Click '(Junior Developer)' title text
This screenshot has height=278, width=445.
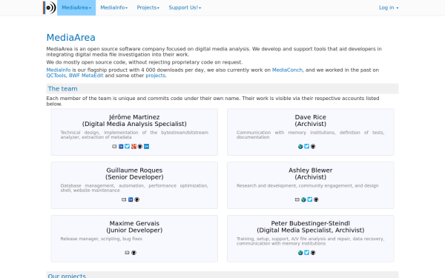click(134, 230)
